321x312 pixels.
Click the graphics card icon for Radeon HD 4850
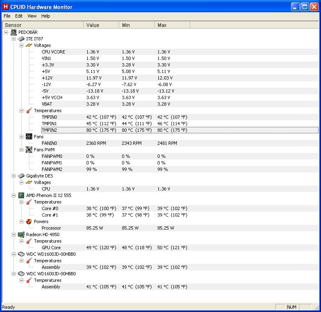pos(21,235)
